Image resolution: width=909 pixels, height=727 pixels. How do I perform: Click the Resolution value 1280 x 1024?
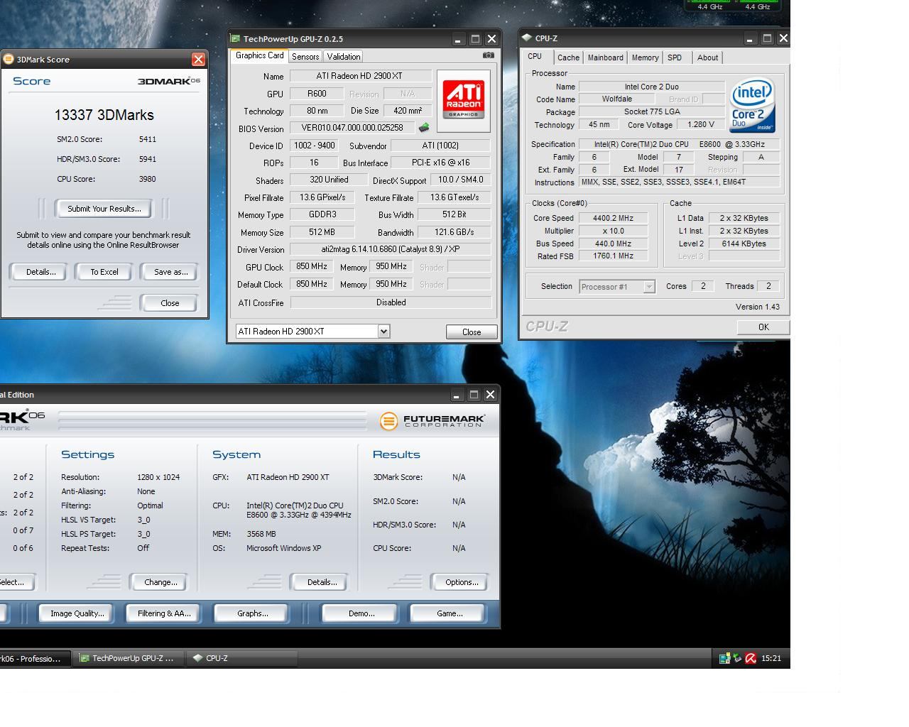pos(158,477)
